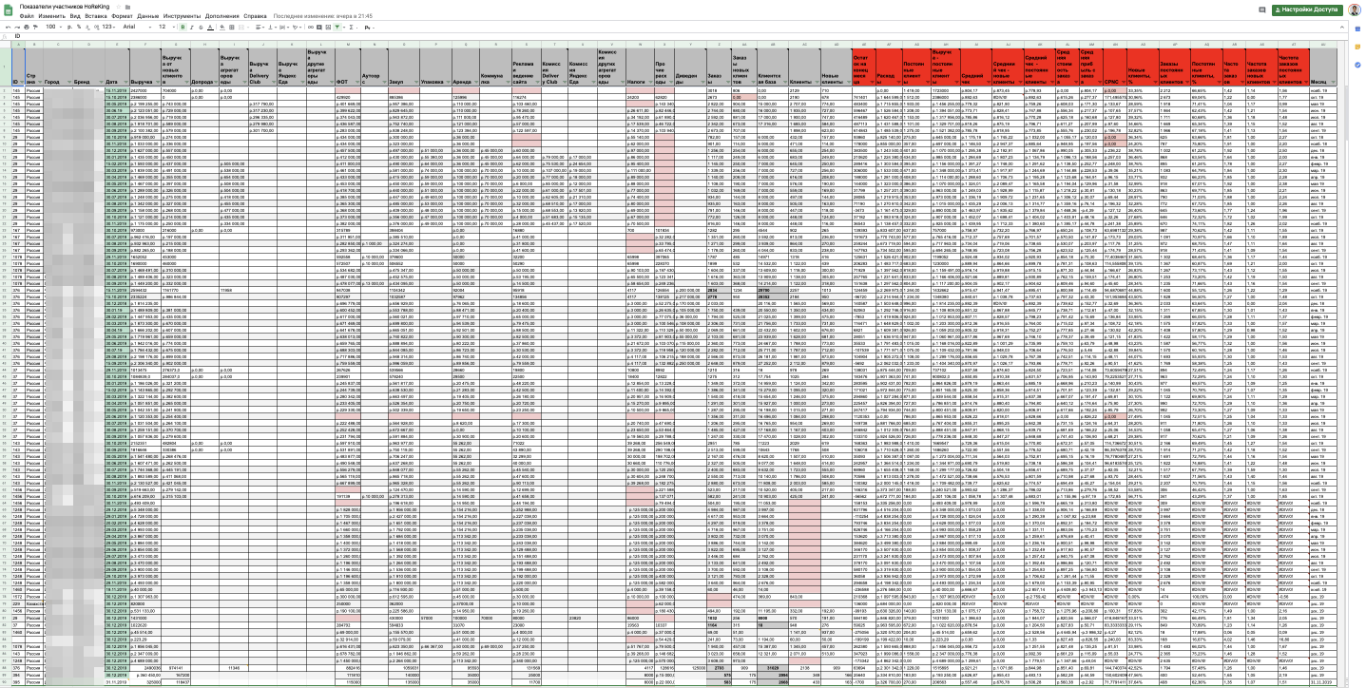Select column A header
The height and width of the screenshot is (688, 1366).
(18, 44)
